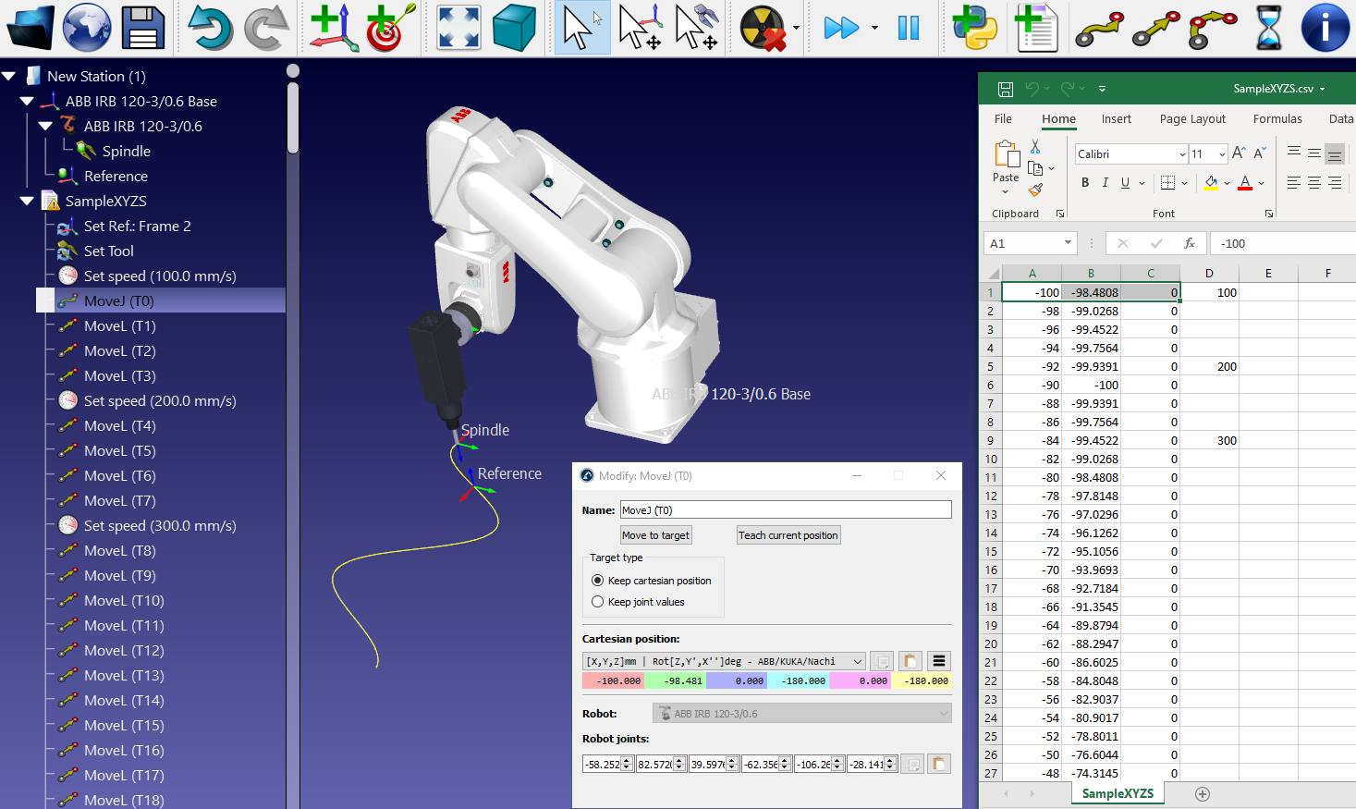Select Keep joint values option
This screenshot has width=1356, height=809.
(x=598, y=602)
